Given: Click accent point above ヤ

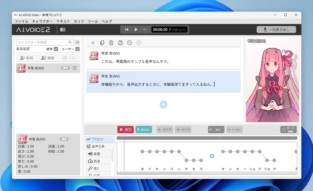Looking at the screenshot, I should tap(186, 160).
